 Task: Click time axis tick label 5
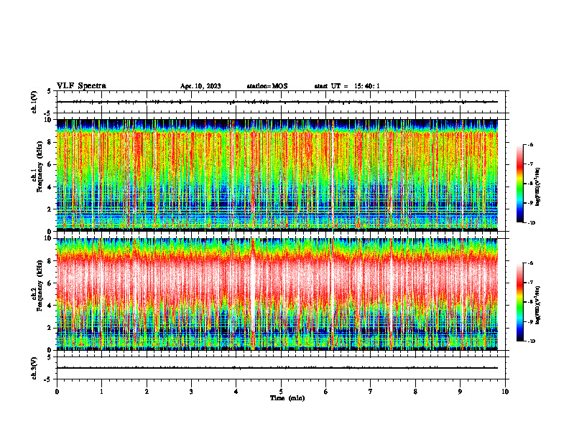point(281,392)
